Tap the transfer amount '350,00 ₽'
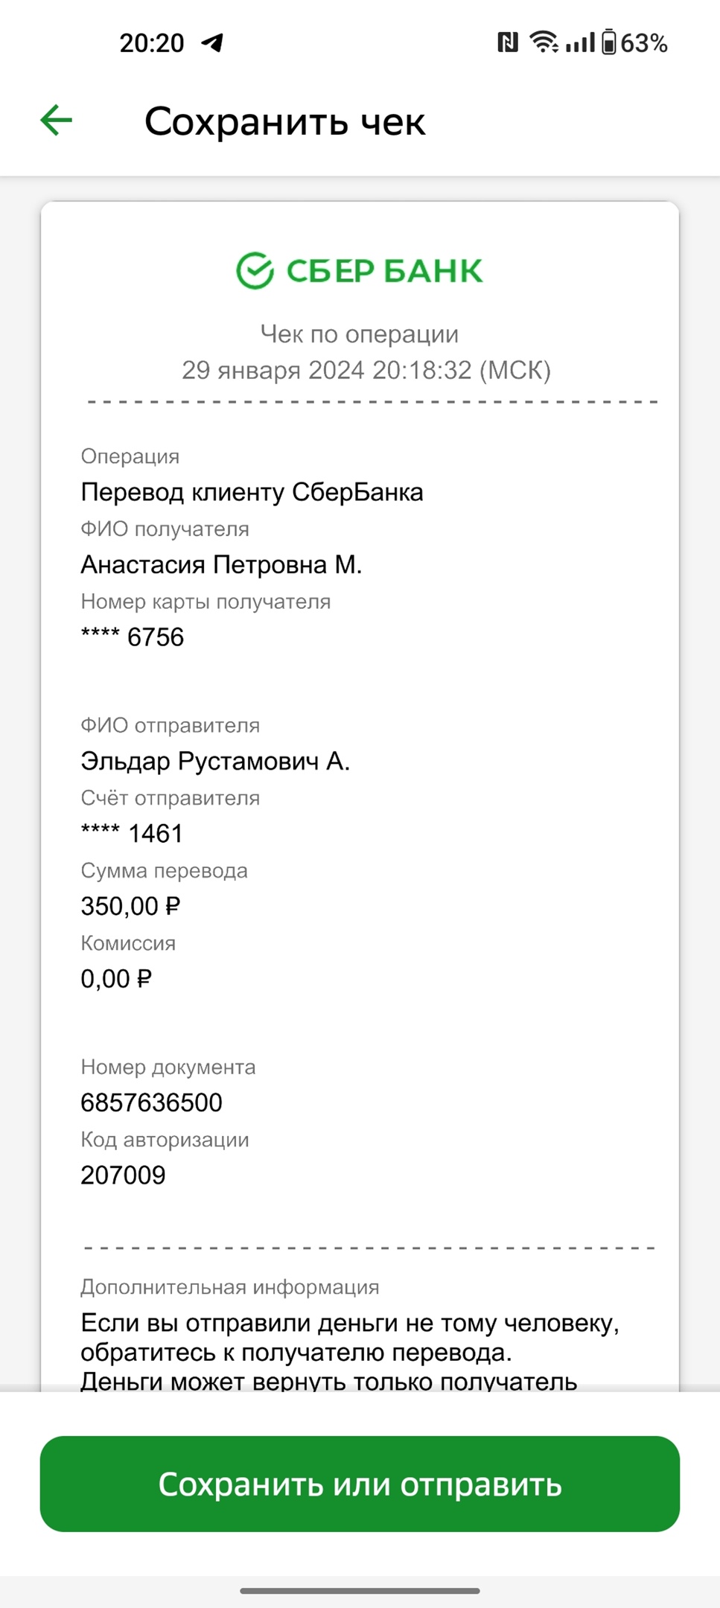Viewport: 720px width, 1608px height. [131, 906]
